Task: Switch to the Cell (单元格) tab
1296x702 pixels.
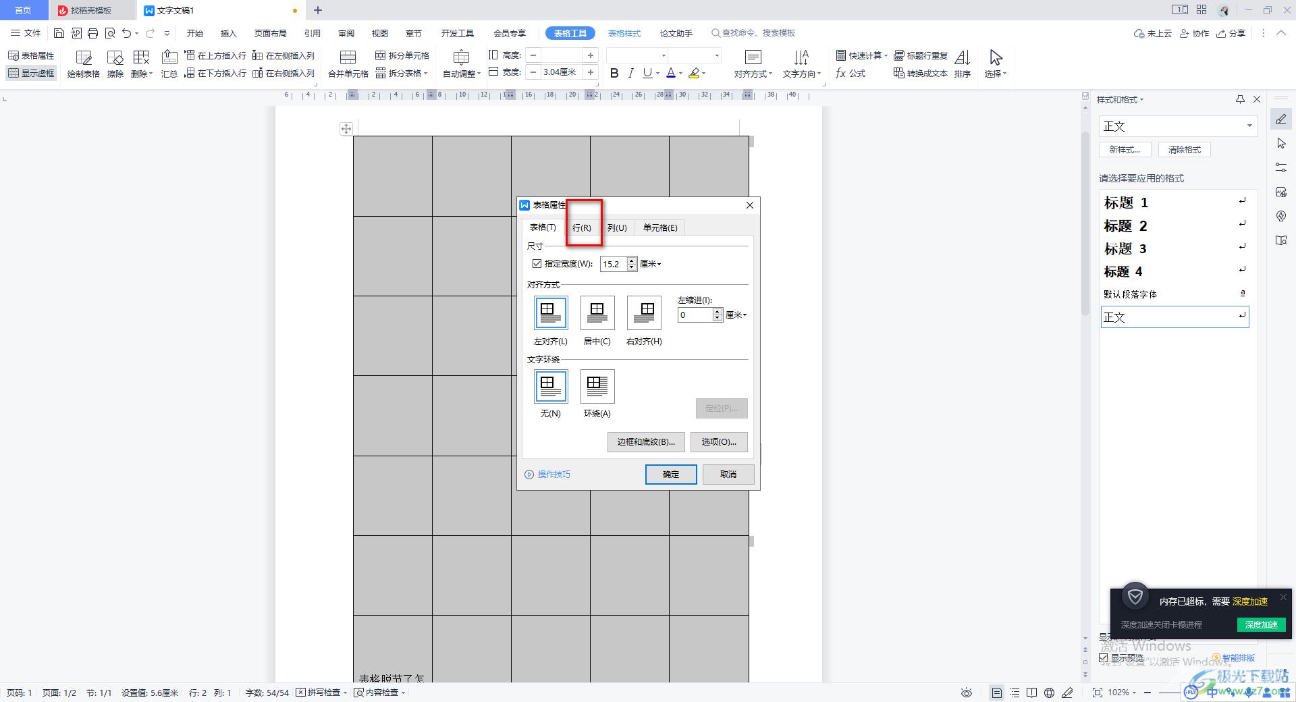Action: (660, 227)
